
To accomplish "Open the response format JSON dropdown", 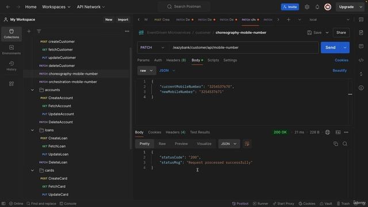I will pos(229,144).
